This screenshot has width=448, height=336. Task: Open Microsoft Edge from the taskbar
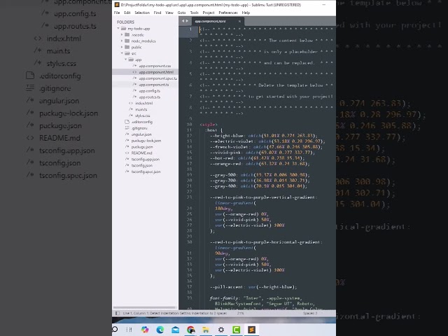tap(160, 330)
